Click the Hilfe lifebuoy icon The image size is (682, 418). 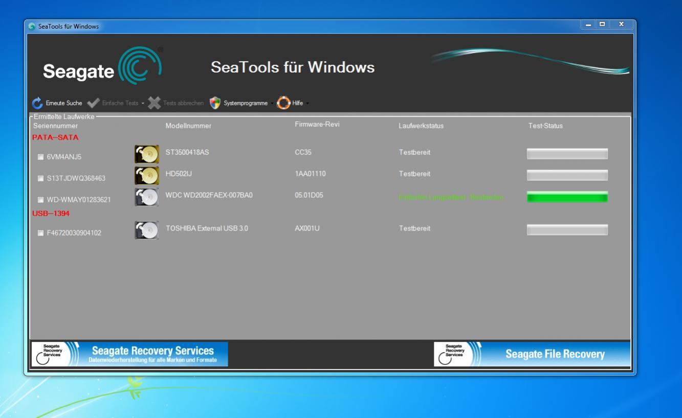tap(283, 103)
